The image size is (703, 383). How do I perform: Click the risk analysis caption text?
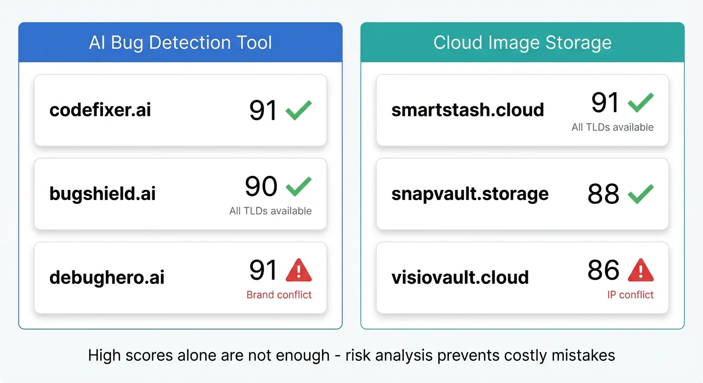pyautogui.click(x=351, y=355)
